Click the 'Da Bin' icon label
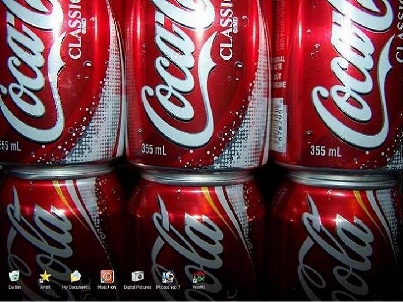This screenshot has width=403, height=302. (14, 288)
